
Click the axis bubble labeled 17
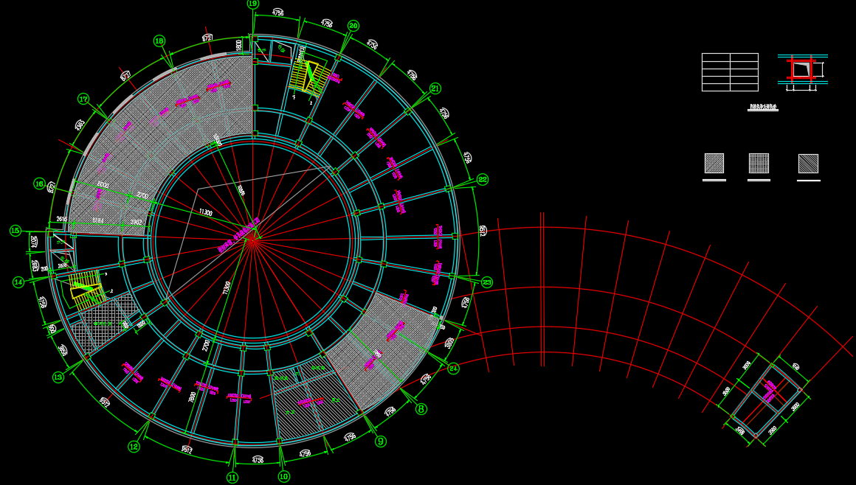tap(83, 99)
